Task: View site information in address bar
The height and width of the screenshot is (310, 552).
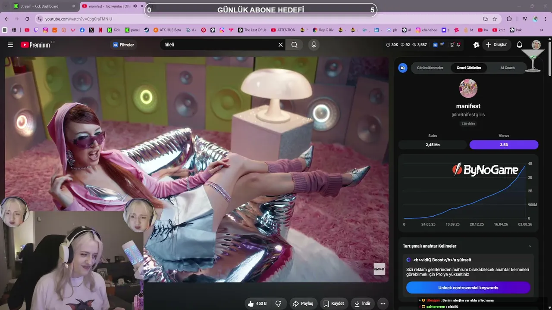Action: point(40,19)
